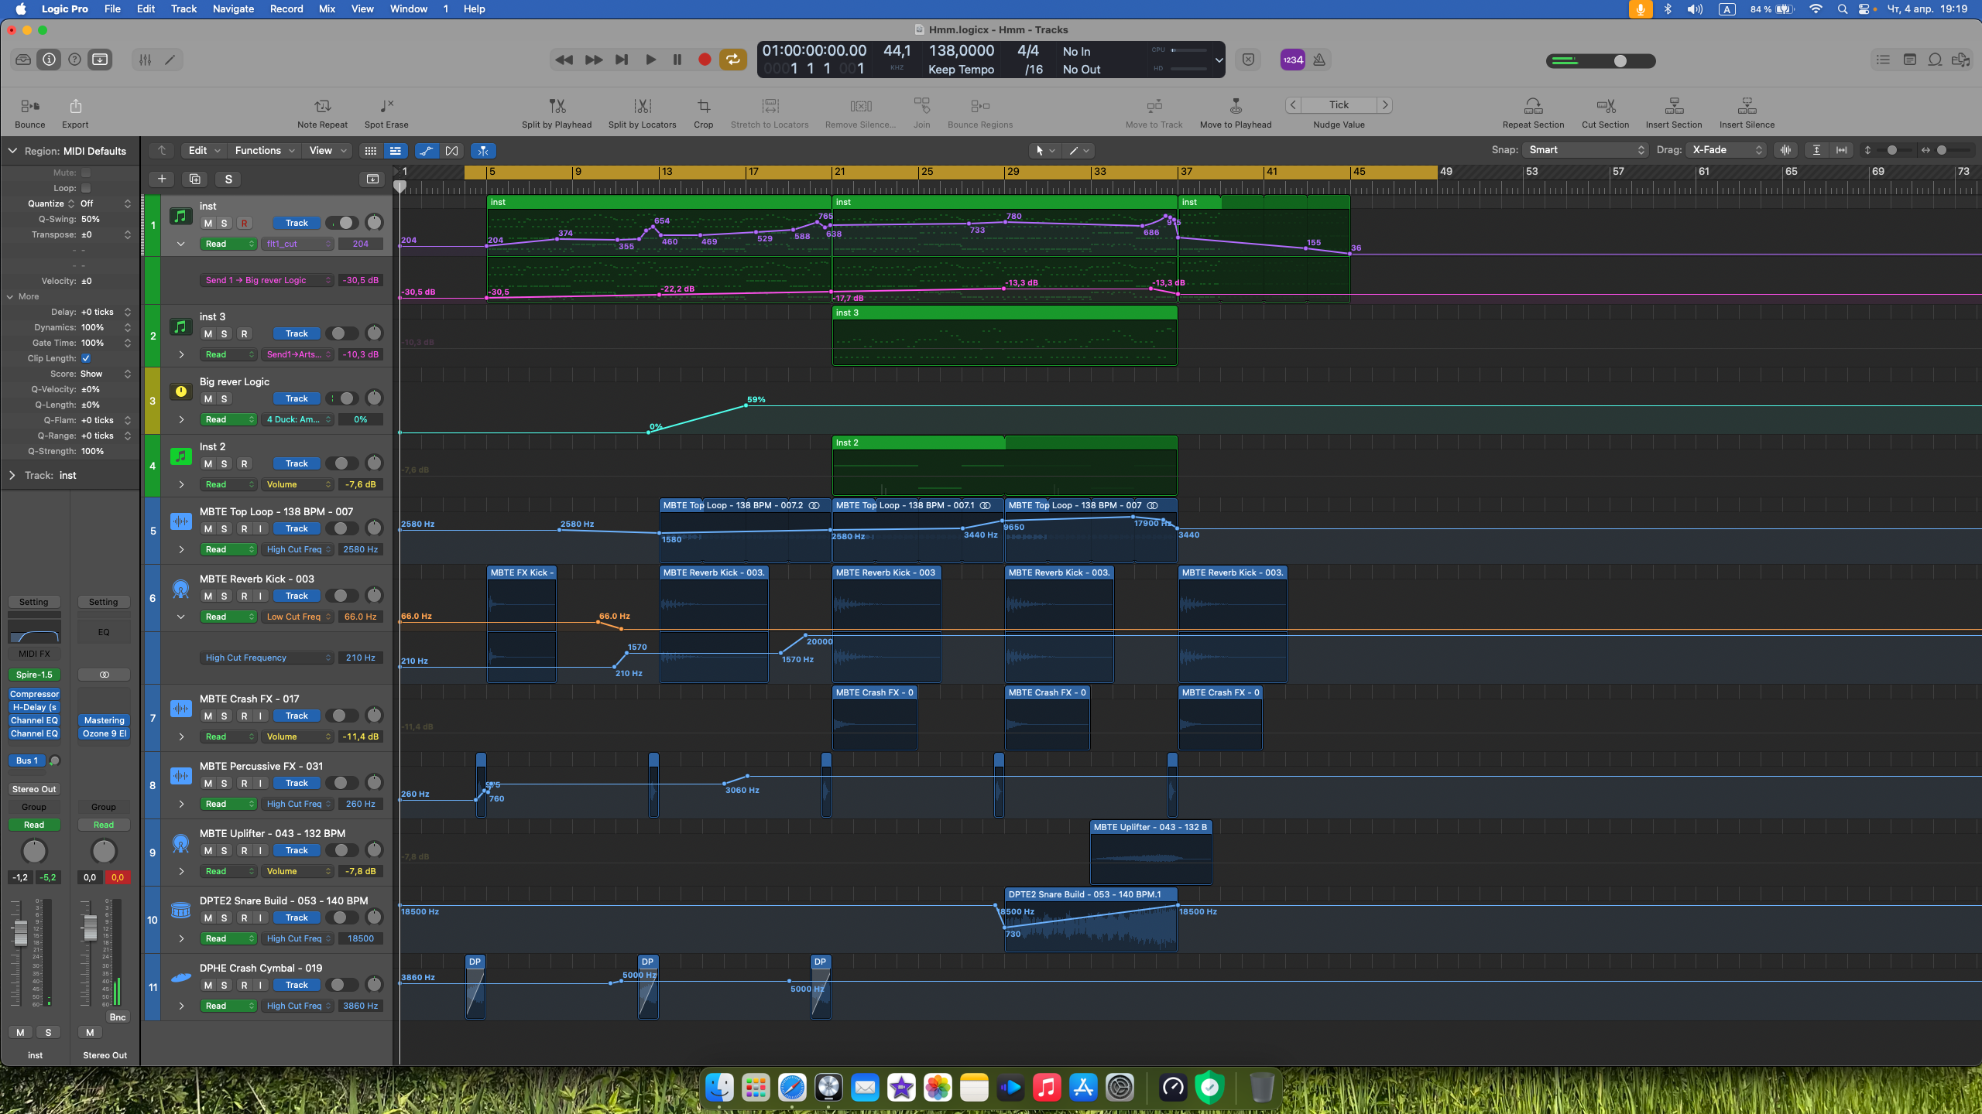The image size is (1982, 1114).
Task: Open the Quick Help inspector icon
Action: pos(74,60)
